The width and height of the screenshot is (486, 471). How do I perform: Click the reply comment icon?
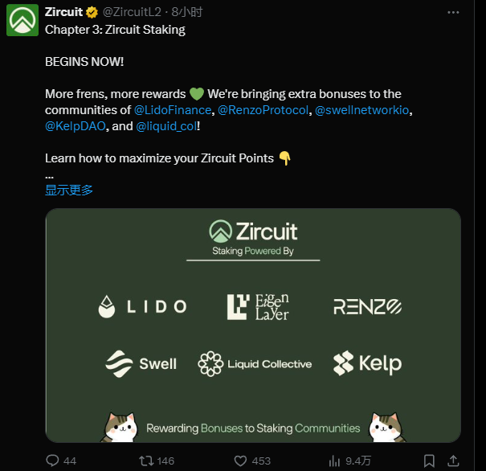point(53,461)
